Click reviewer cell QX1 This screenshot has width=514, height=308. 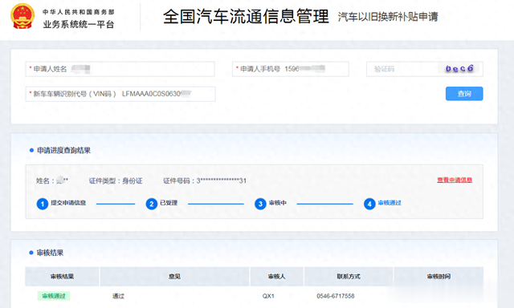coord(268,296)
